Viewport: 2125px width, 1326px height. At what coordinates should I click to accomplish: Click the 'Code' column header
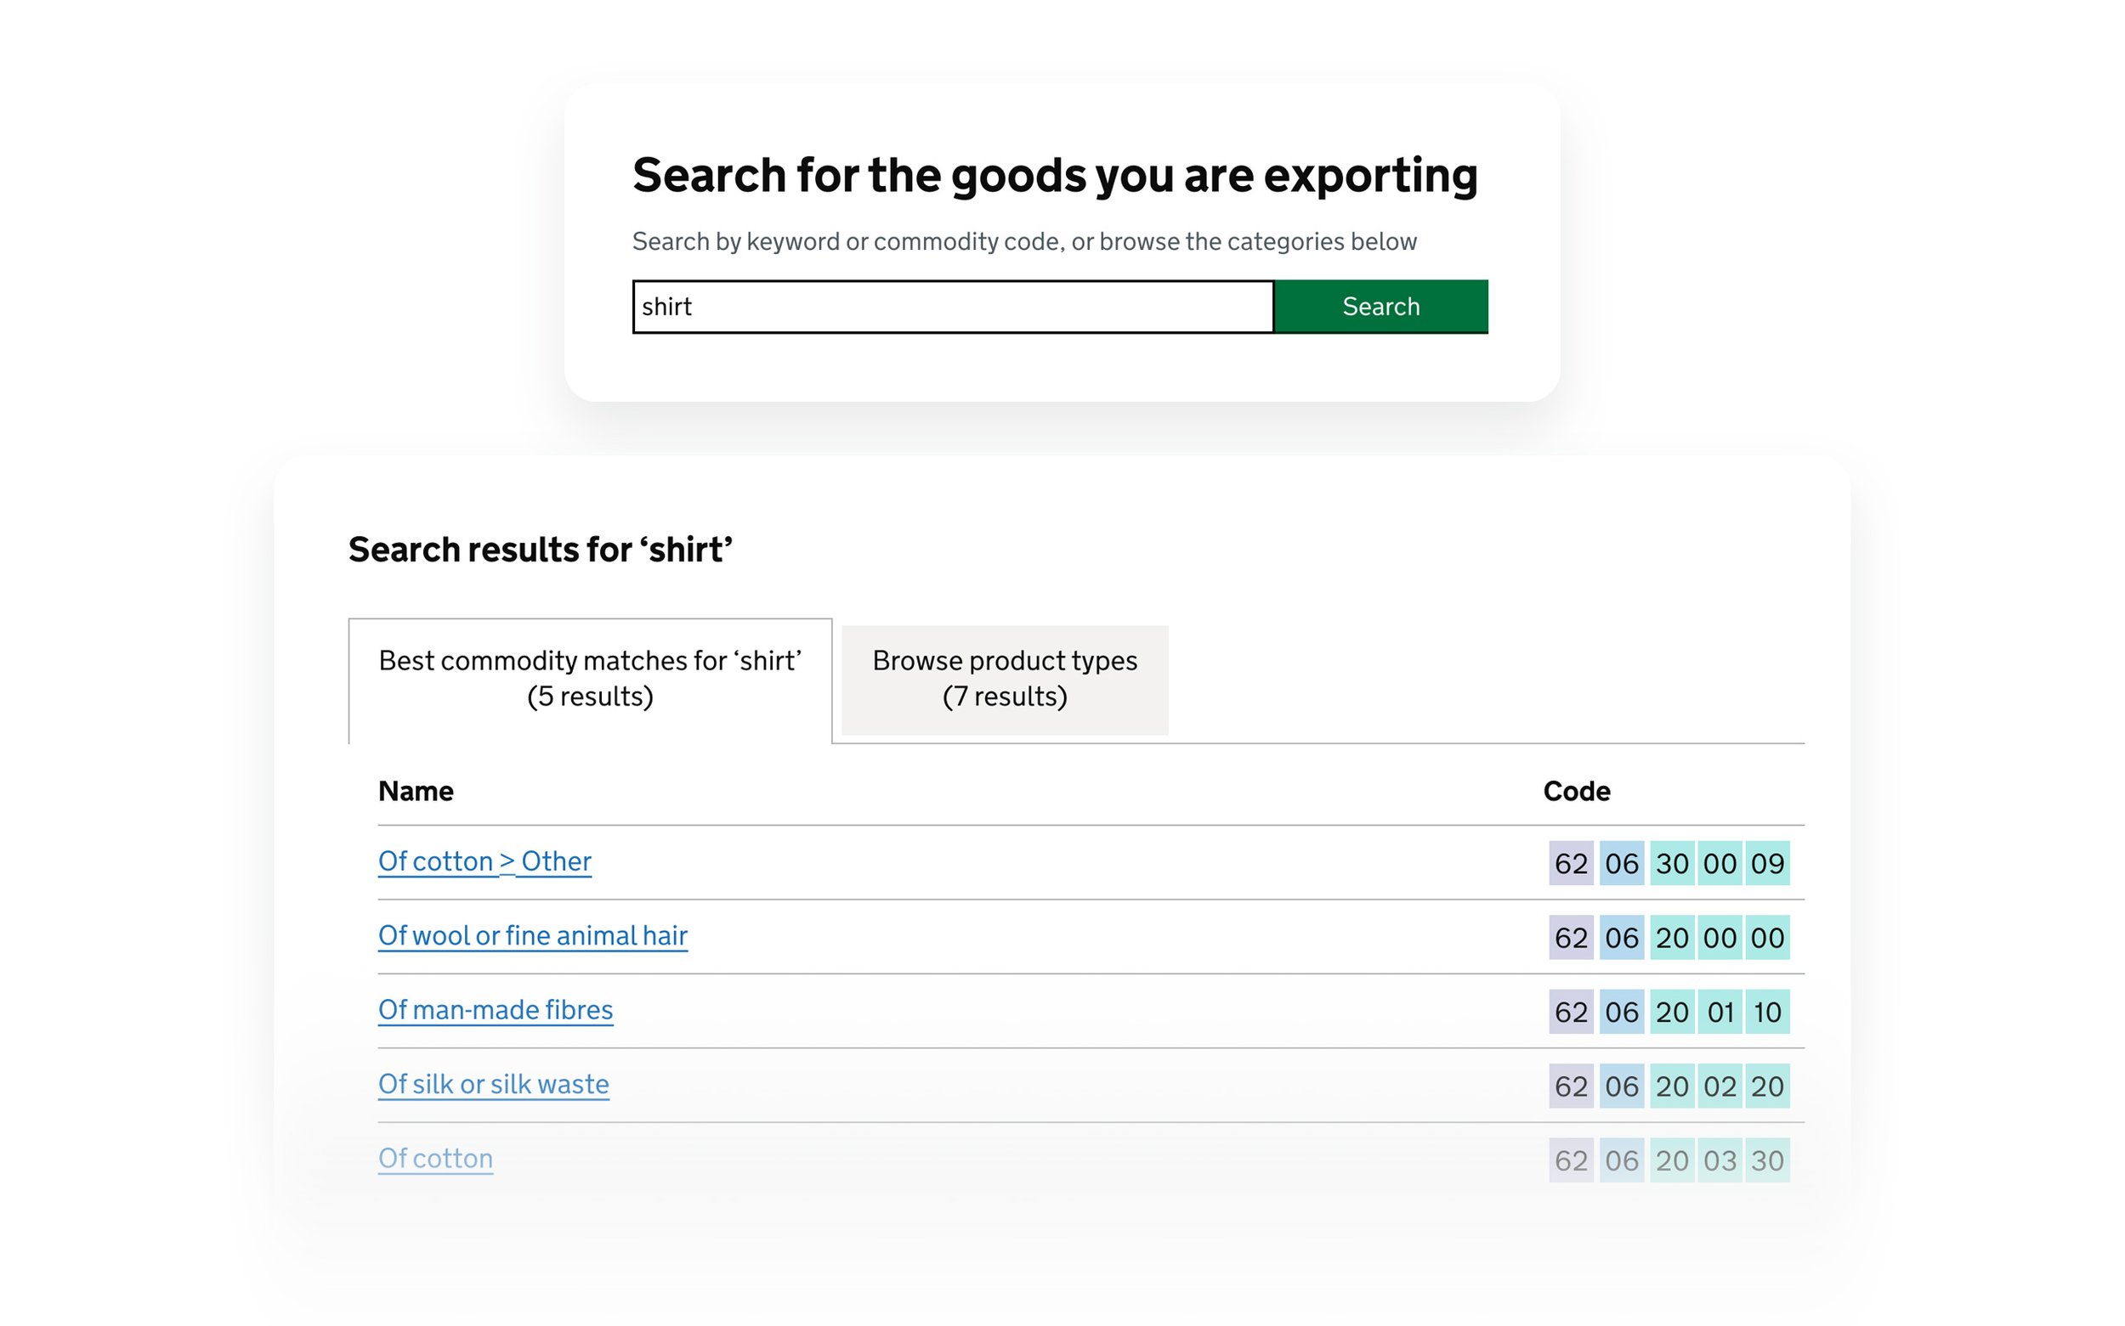point(1576,791)
